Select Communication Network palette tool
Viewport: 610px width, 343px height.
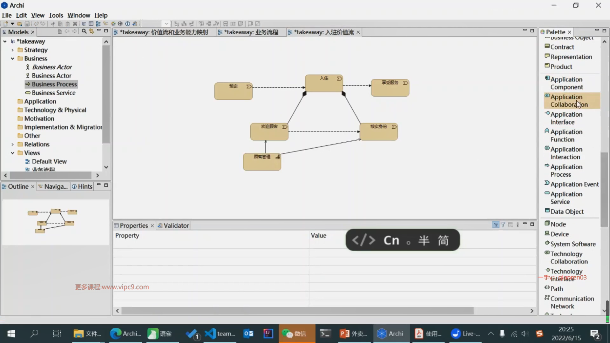572,302
